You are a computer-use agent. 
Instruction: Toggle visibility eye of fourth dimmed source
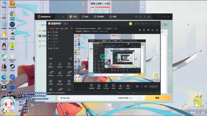click(48, 42)
